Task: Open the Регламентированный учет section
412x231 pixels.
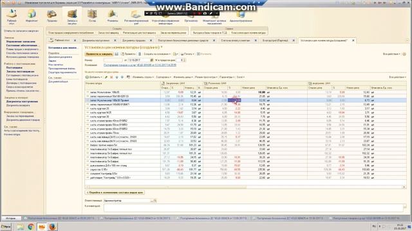Action: 136,17
